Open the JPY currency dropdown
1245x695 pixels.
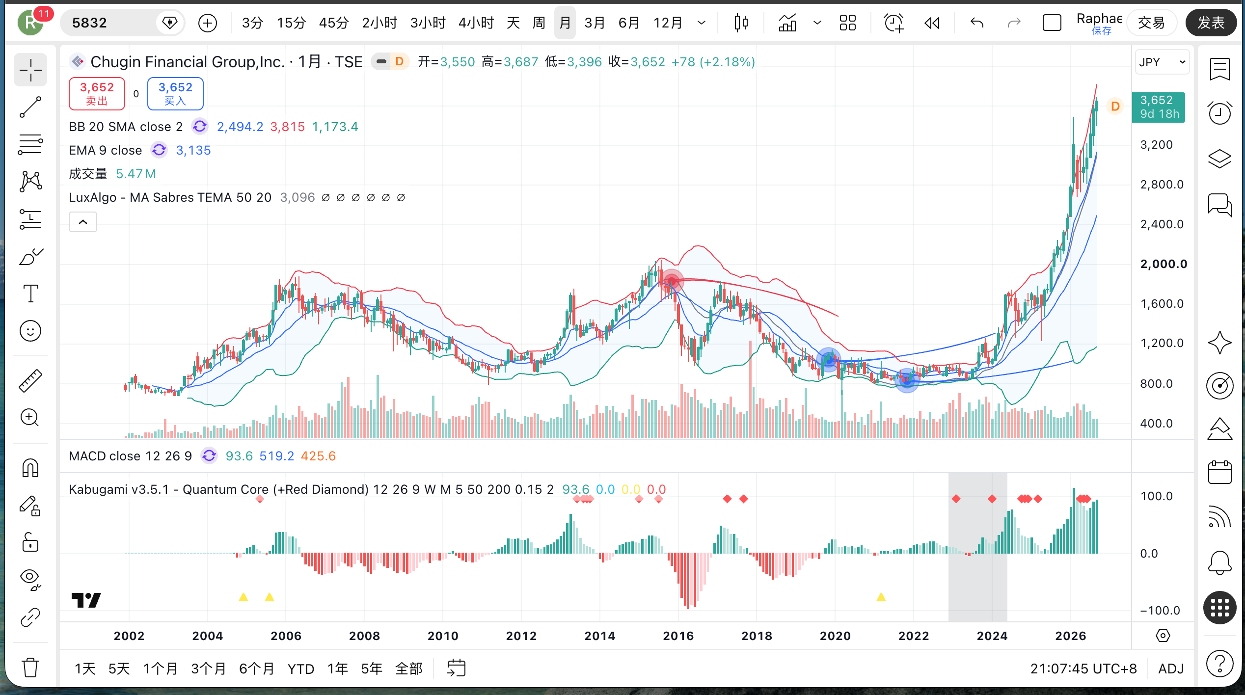tap(1162, 62)
